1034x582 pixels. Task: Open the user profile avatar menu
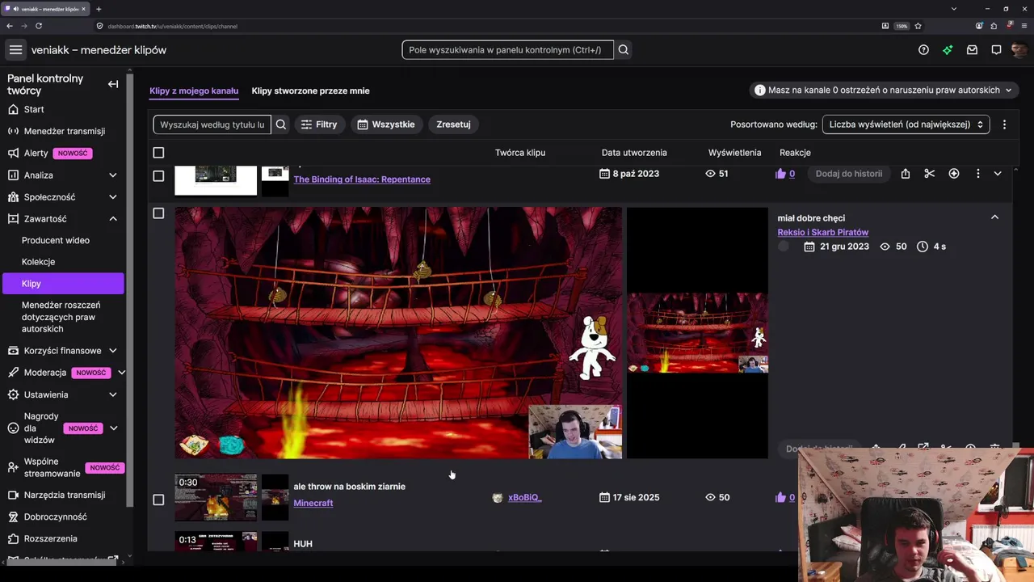click(1019, 50)
